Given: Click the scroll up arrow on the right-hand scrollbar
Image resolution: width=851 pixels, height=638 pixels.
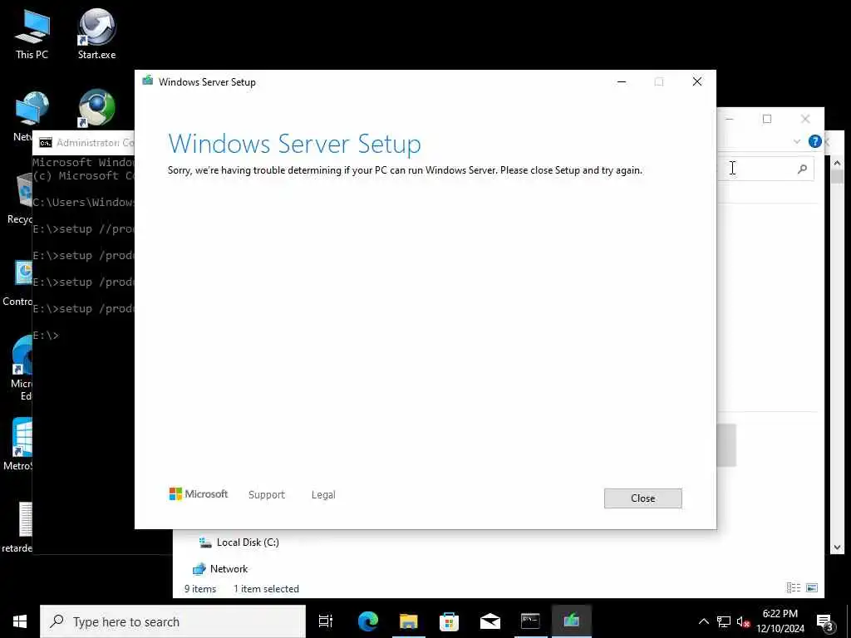Looking at the screenshot, I should click(837, 163).
